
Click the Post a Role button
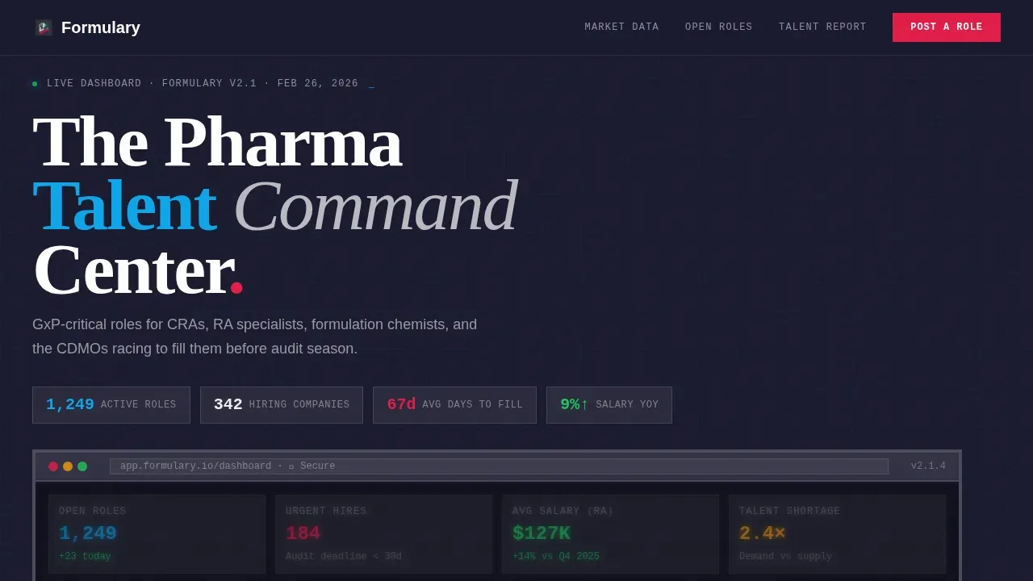[x=947, y=27]
